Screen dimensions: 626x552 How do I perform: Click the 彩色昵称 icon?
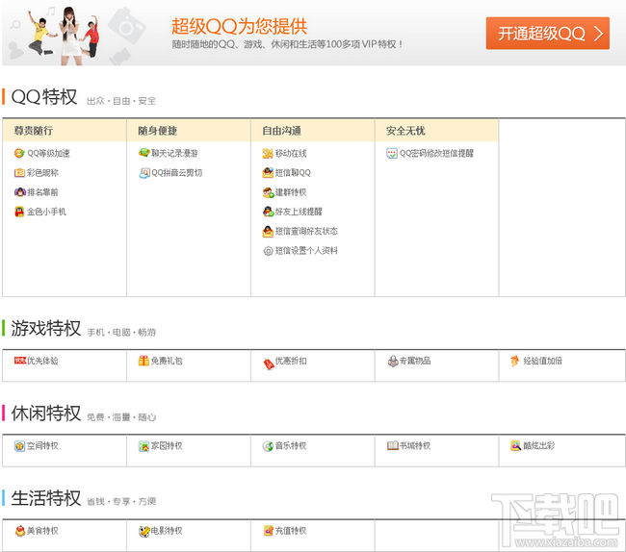(x=19, y=172)
